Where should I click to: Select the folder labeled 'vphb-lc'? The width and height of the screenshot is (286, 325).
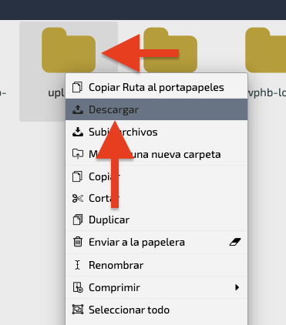(x=266, y=50)
